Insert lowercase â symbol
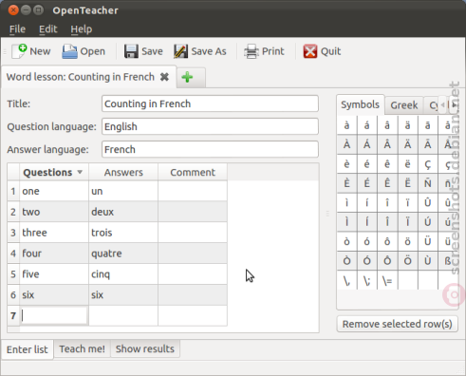 point(387,125)
